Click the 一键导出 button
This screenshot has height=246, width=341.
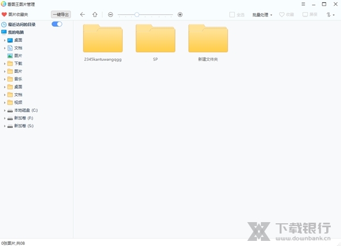tap(61, 15)
